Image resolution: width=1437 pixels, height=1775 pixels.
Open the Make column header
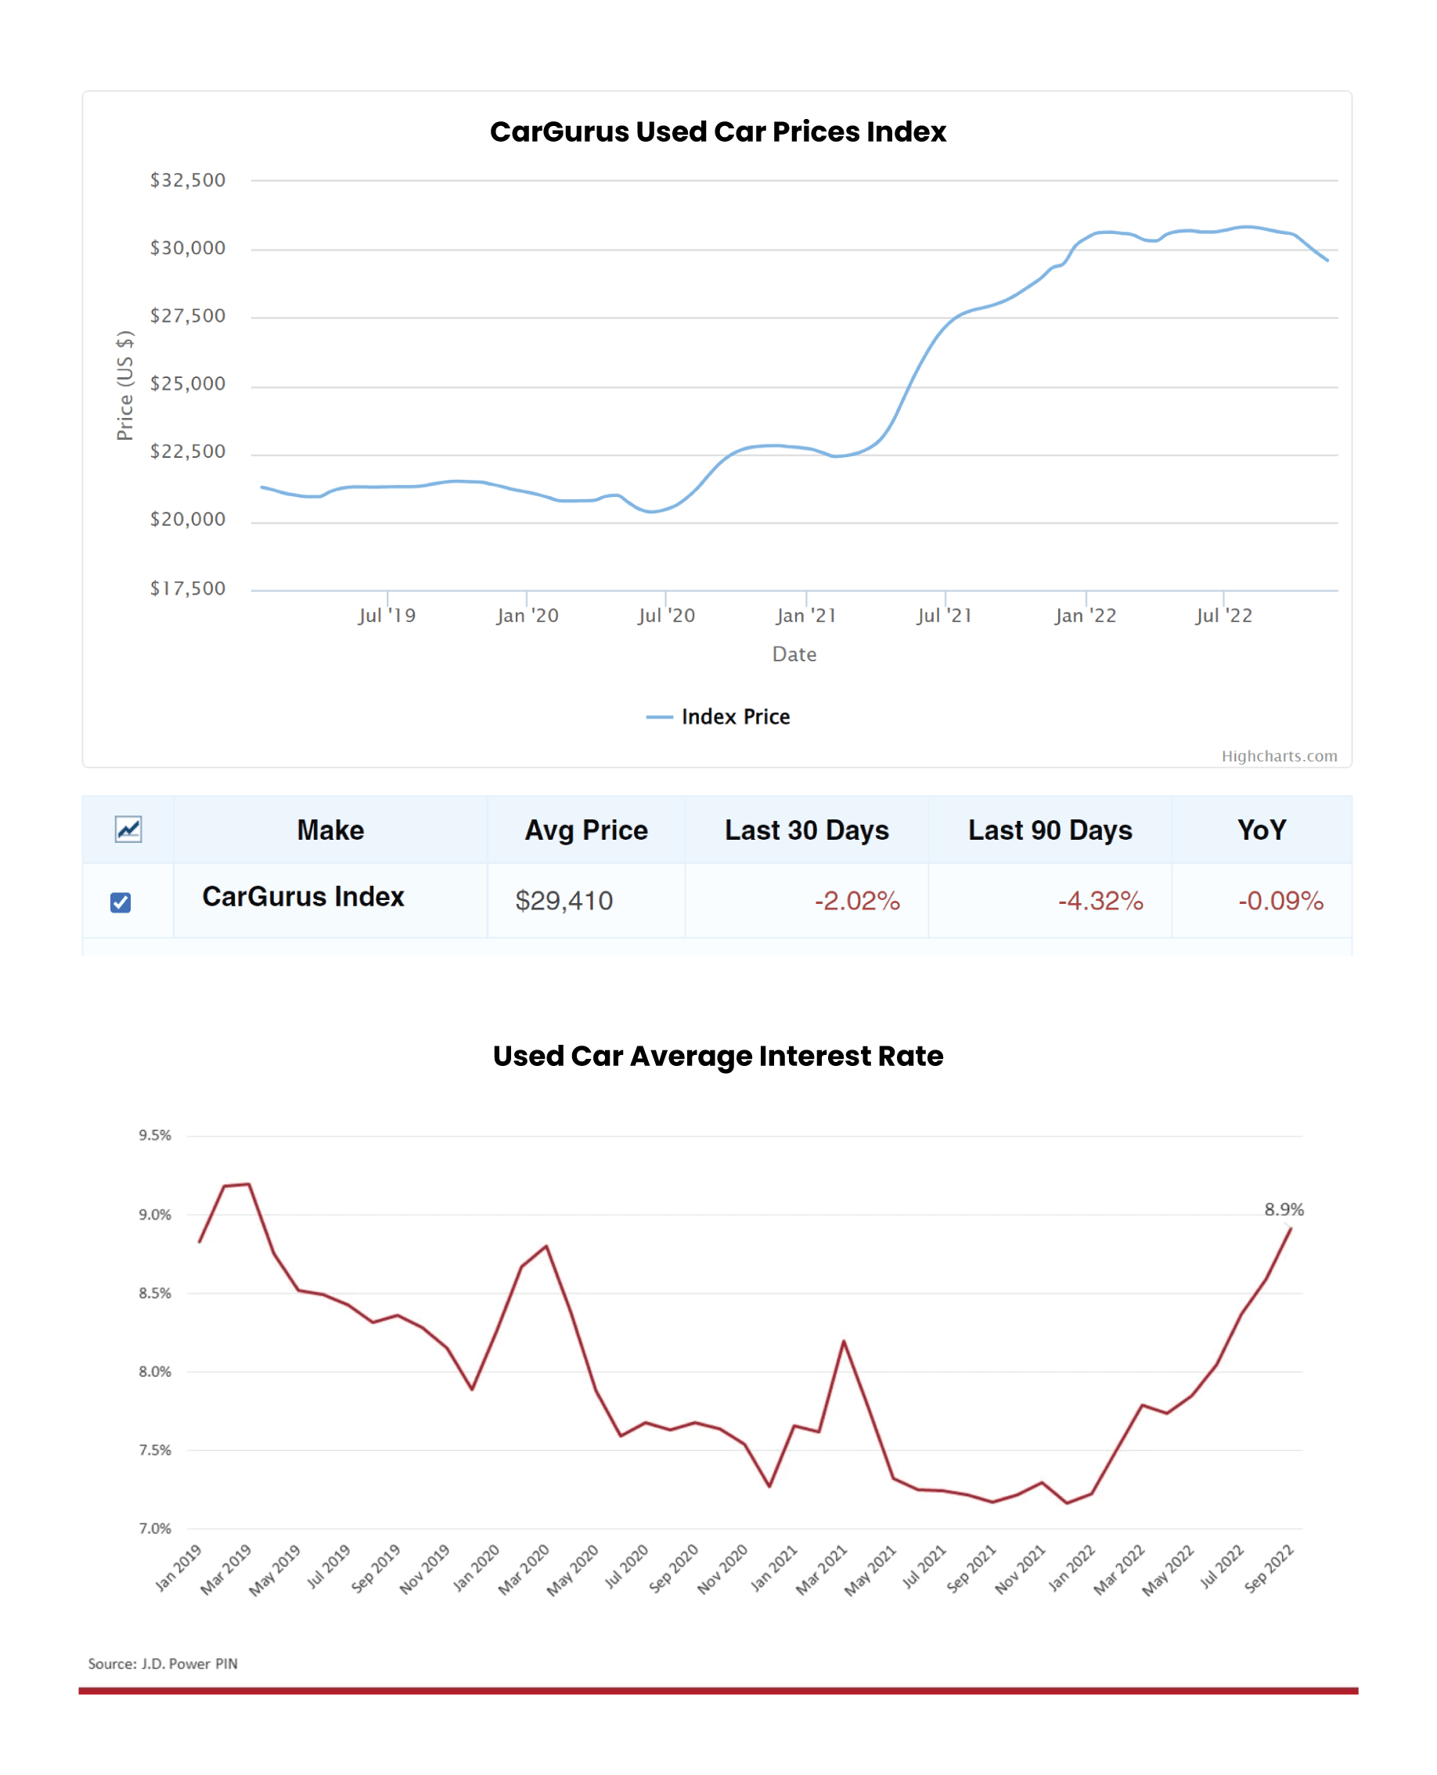(x=330, y=830)
